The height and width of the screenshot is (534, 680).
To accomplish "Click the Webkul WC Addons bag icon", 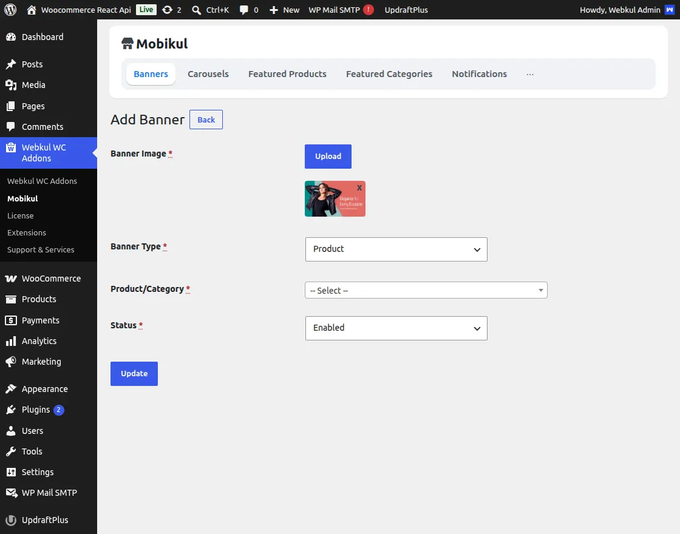I will point(11,148).
